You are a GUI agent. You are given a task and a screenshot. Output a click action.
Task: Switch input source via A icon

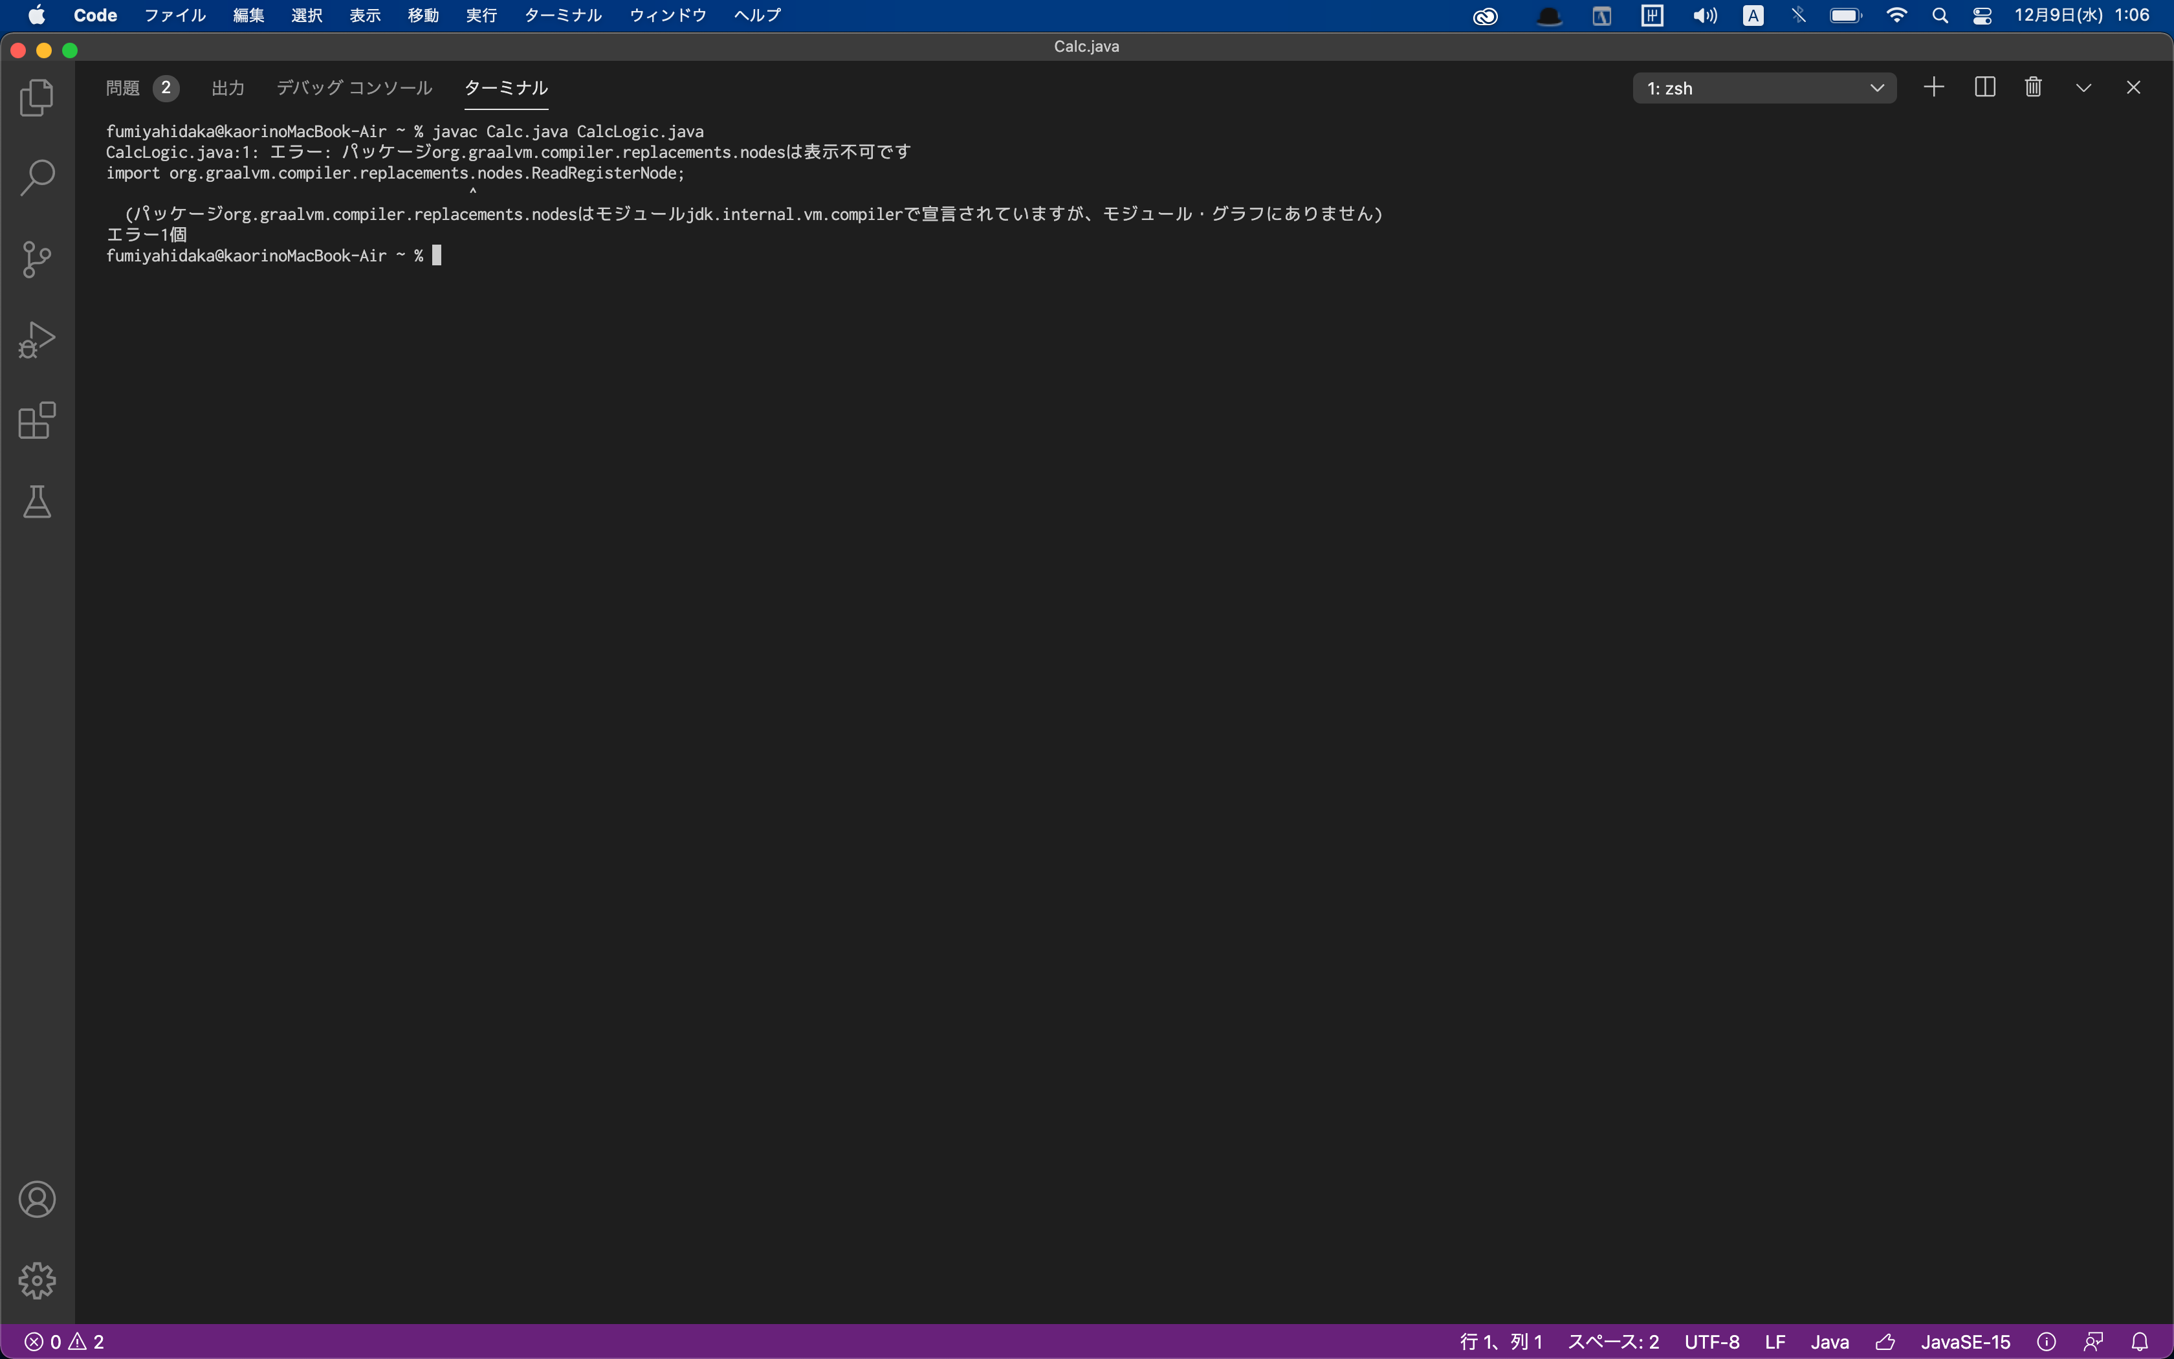click(1753, 16)
